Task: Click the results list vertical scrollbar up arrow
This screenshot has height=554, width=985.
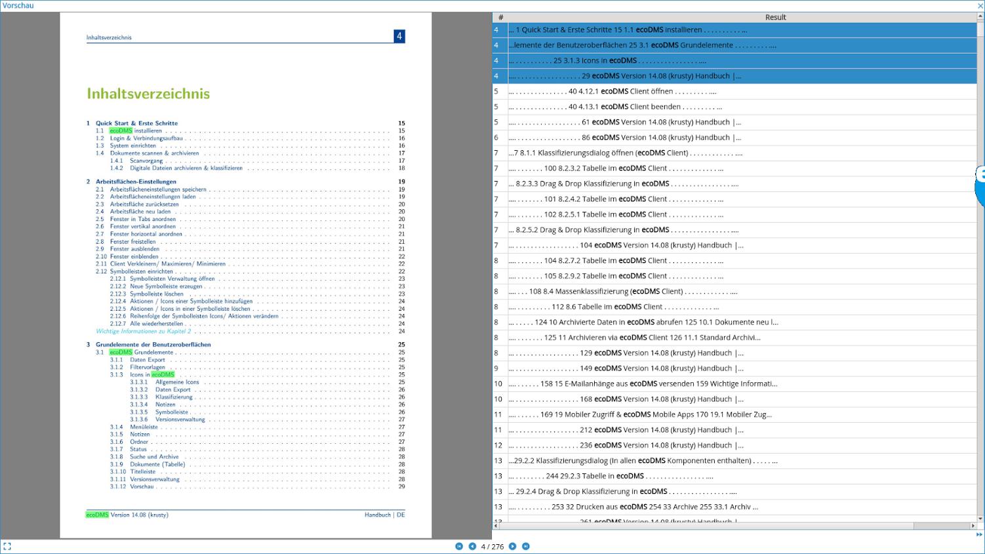Action: pos(980,16)
